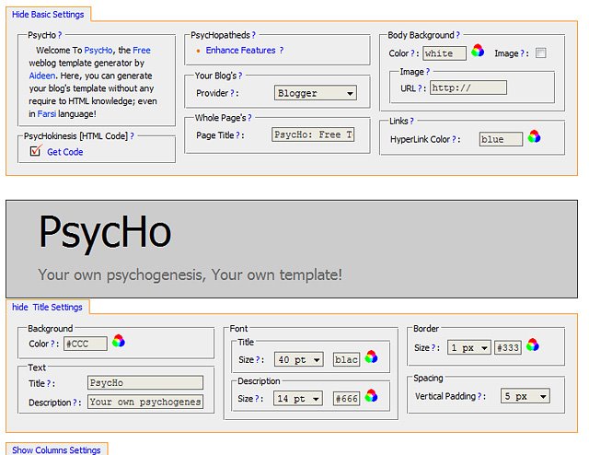This screenshot has height=455, width=589.
Task: Click help mark beside Border Size label
Action: (433, 348)
